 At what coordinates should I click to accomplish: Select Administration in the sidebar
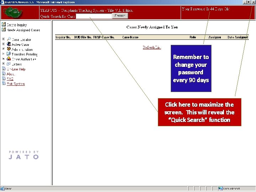(x=22, y=49)
